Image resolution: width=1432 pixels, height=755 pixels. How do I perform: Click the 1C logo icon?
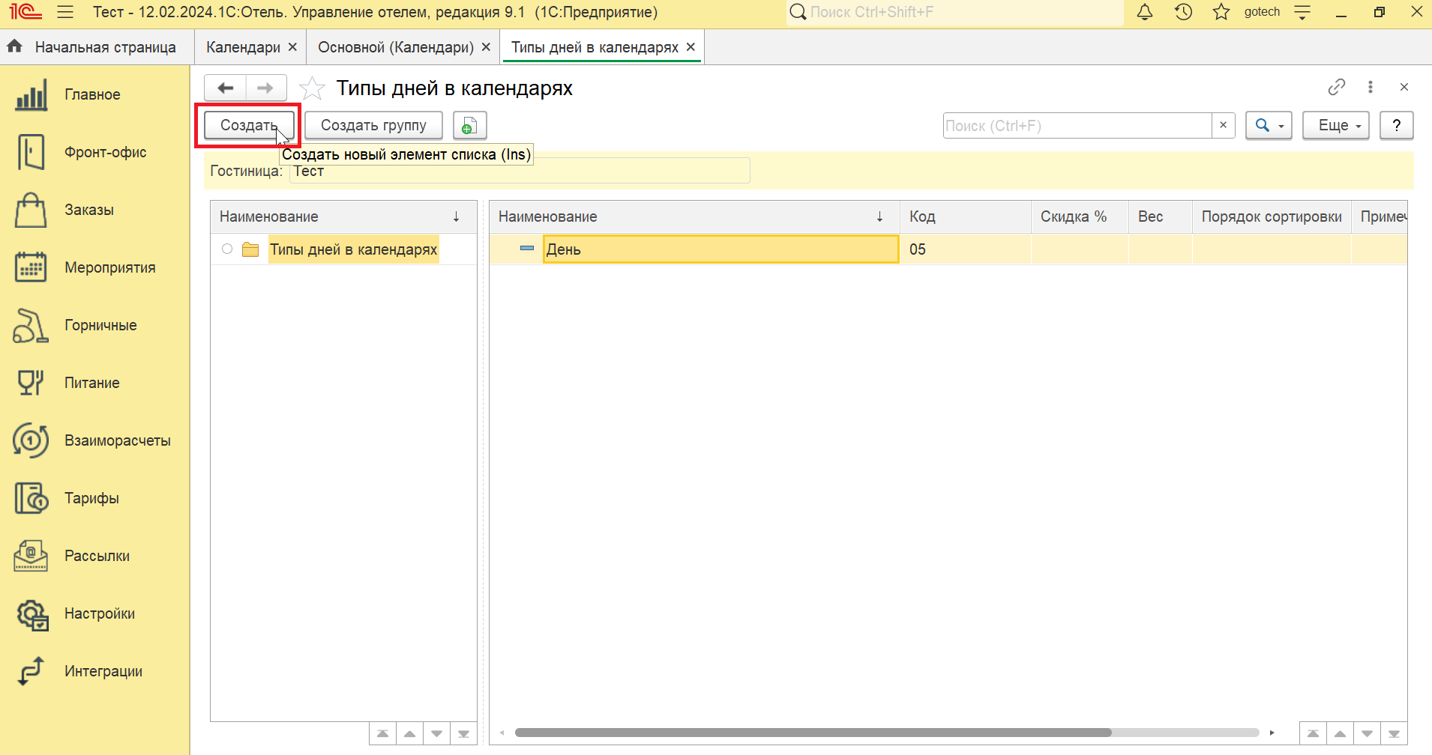click(x=25, y=12)
